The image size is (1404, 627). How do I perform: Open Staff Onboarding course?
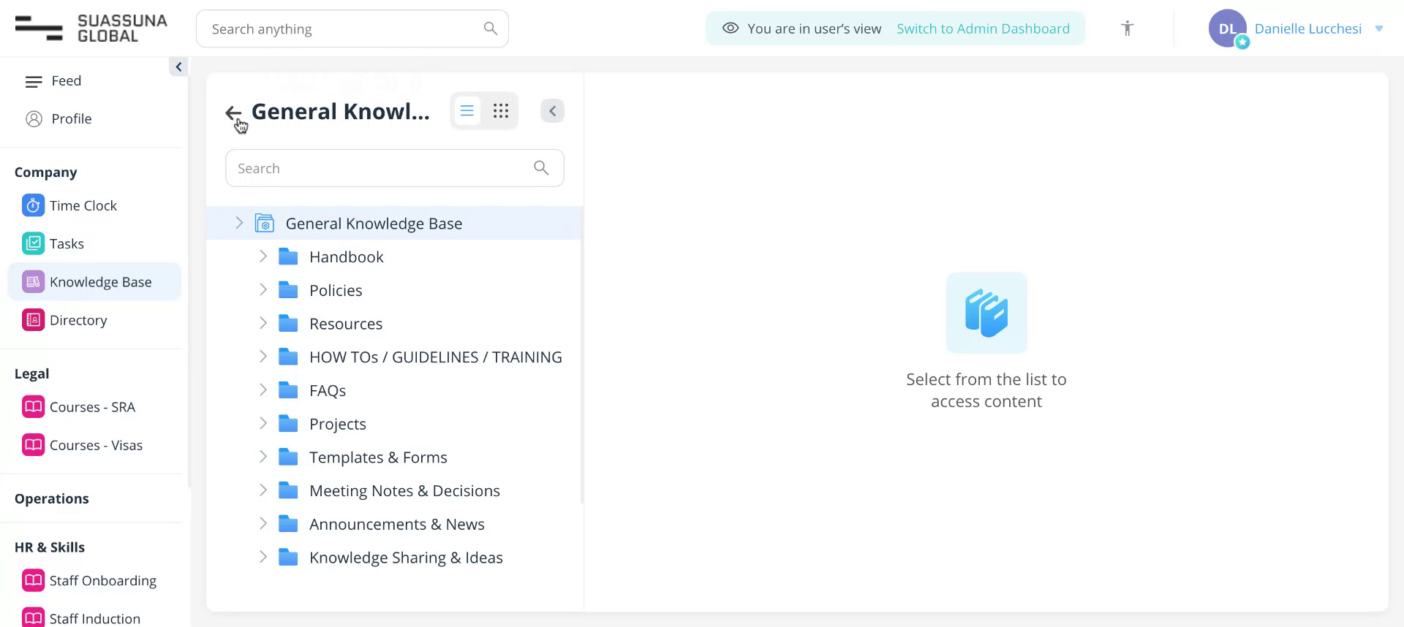pyautogui.click(x=102, y=581)
